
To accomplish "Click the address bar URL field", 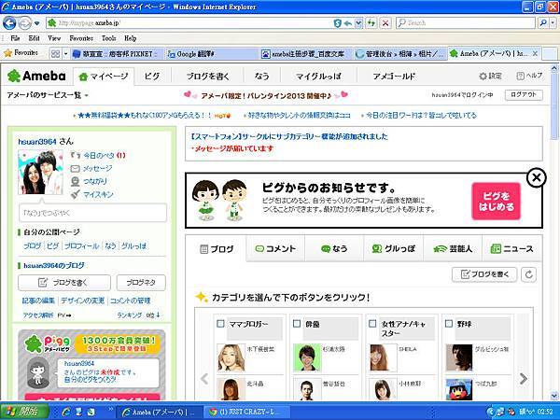I will pyautogui.click(x=189, y=22).
